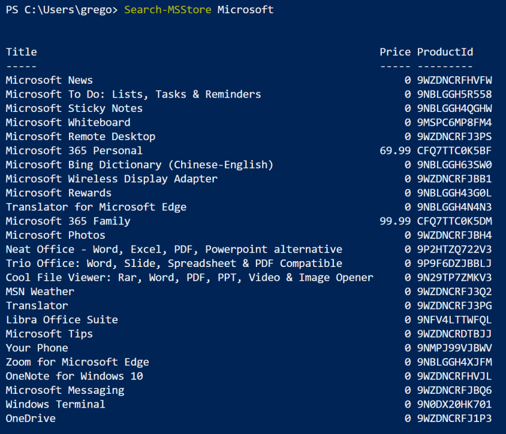Select the Microsoft Tips title
Image resolution: width=506 pixels, height=434 pixels.
(x=49, y=334)
